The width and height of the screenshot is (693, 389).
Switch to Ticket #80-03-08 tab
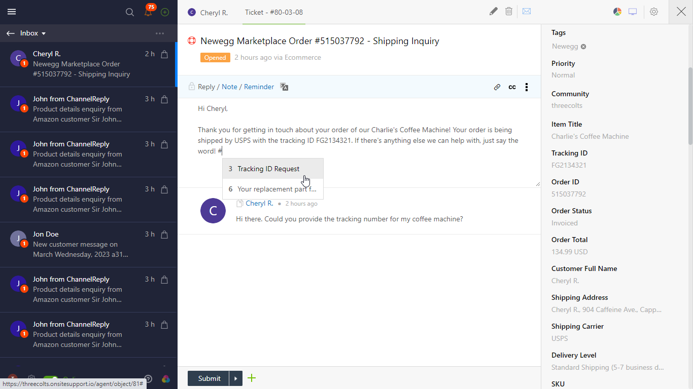[274, 12]
